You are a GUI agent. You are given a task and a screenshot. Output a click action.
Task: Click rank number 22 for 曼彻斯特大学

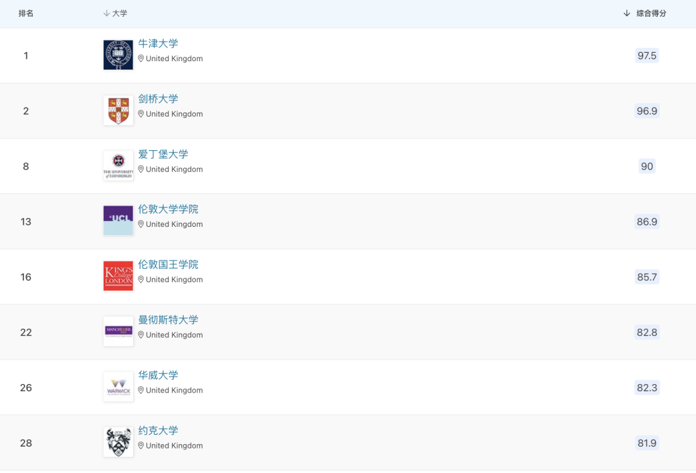point(26,333)
